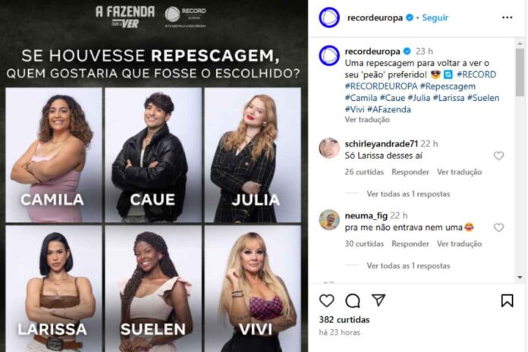The width and height of the screenshot is (528, 352).
Task: Open the 30 curtidas count on neuma_fig's comment
Action: tap(363, 244)
